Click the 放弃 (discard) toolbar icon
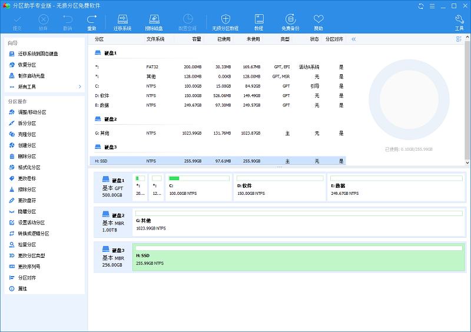The width and height of the screenshot is (471, 332). point(43,22)
